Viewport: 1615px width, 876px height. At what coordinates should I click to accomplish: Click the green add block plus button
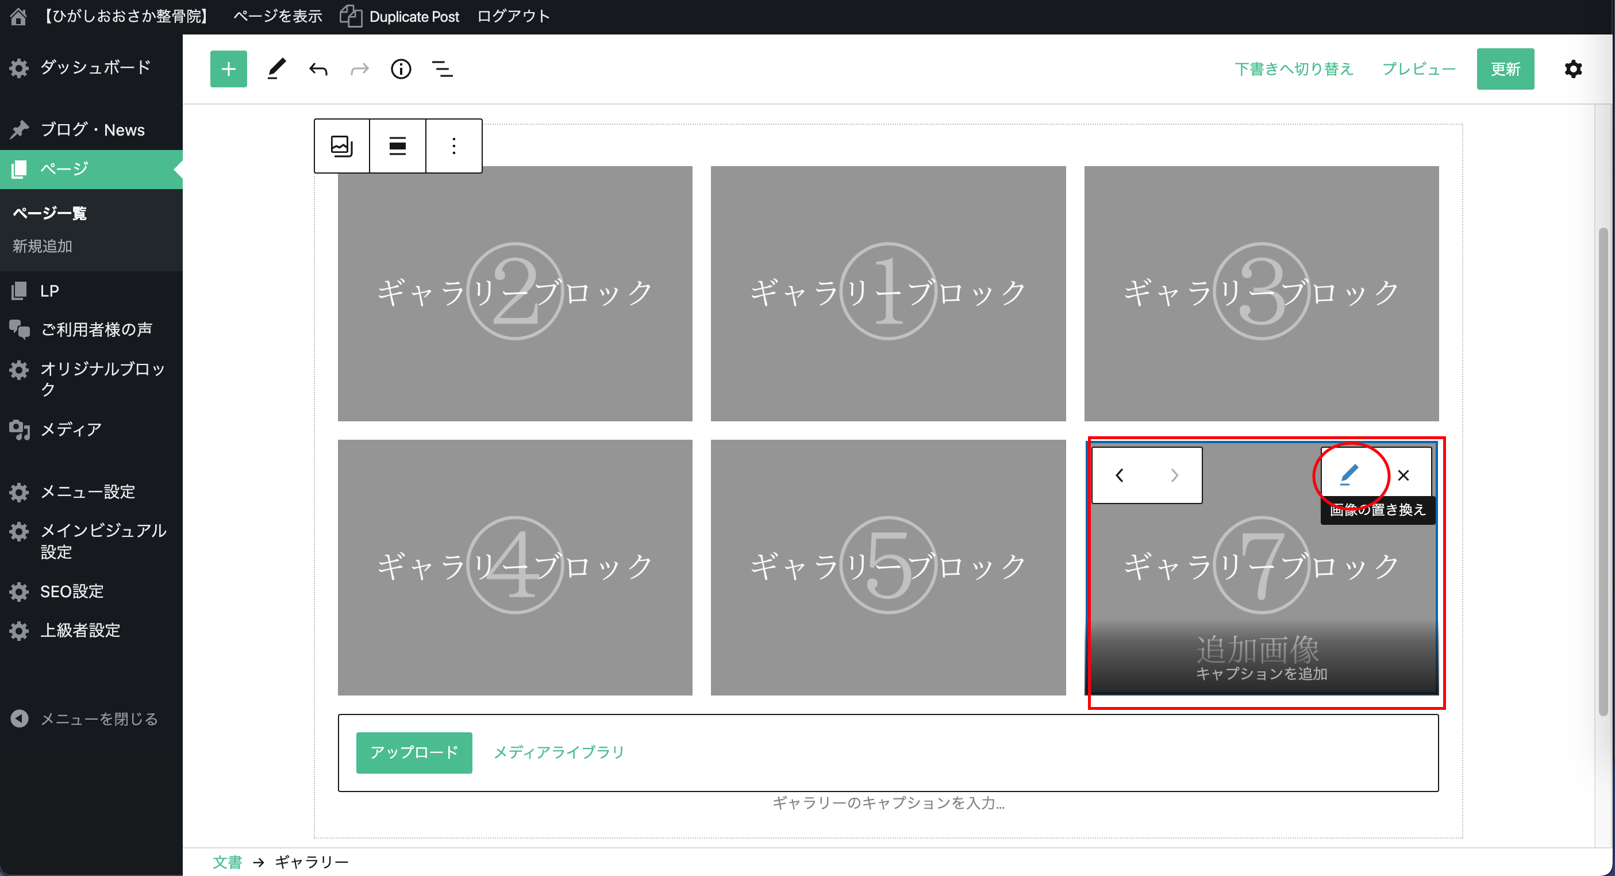point(228,69)
